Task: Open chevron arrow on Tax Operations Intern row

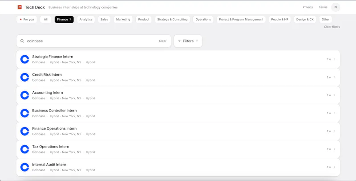Action: [x=335, y=149]
